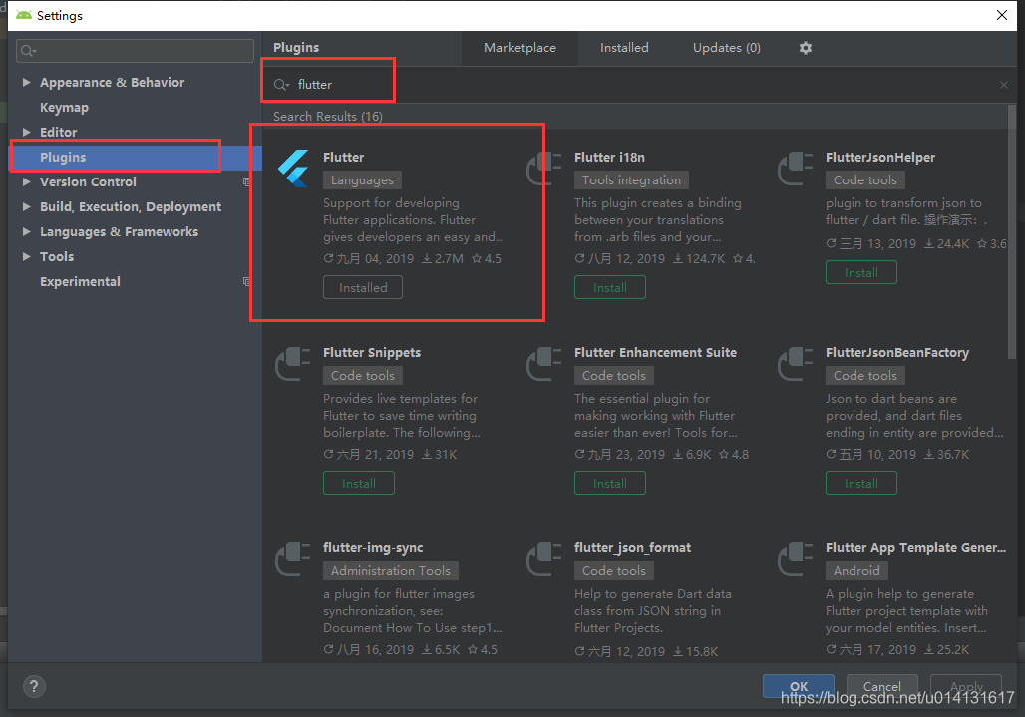The width and height of the screenshot is (1025, 717).
Task: Expand the Version Control node
Action: pyautogui.click(x=27, y=181)
